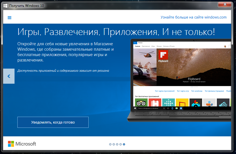Click the Уведомлять, когда готово button
Viewport: 236px width, 154px height.
[x=53, y=122]
